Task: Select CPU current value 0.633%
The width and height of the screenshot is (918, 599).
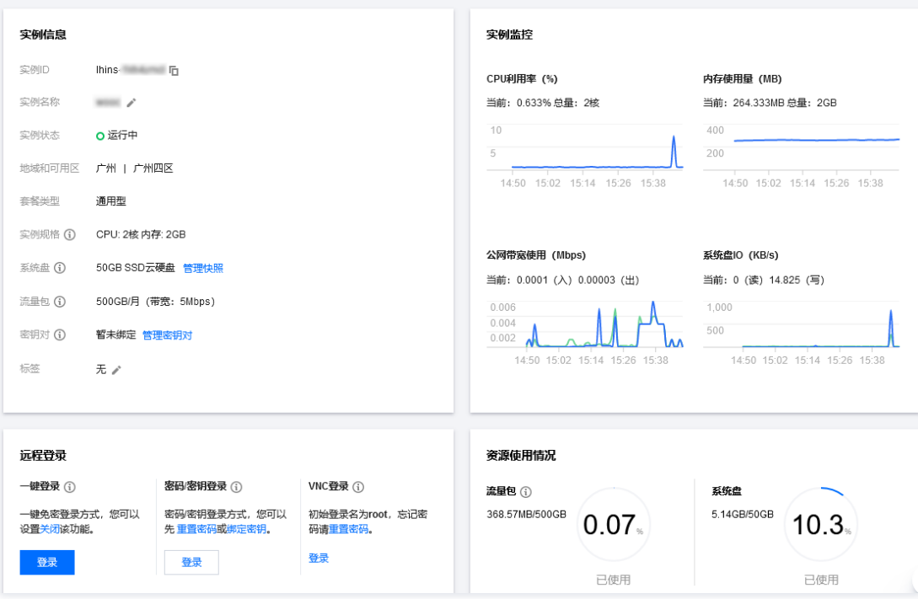Action: click(x=534, y=103)
